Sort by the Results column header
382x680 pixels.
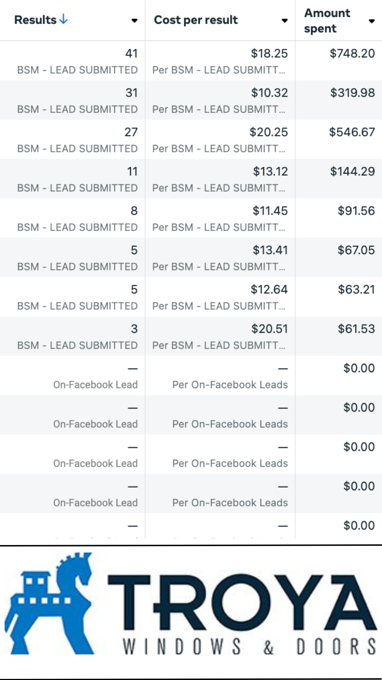[35, 20]
